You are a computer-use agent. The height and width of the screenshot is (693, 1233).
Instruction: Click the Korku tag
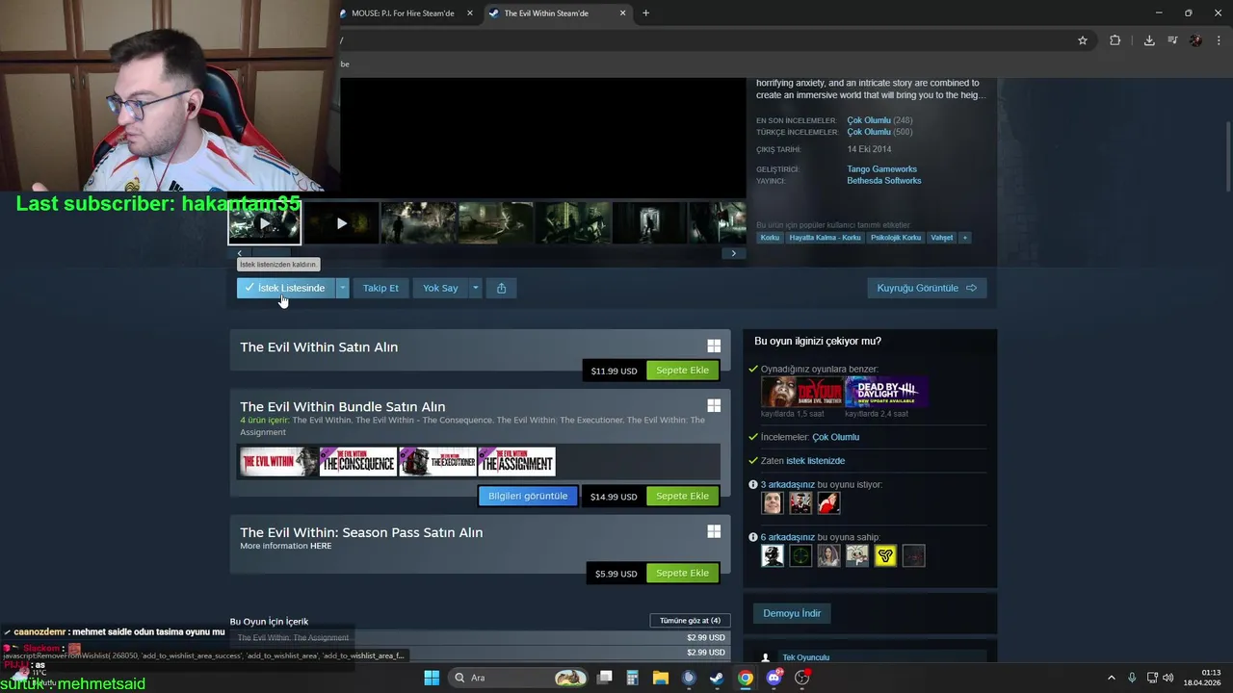770,238
